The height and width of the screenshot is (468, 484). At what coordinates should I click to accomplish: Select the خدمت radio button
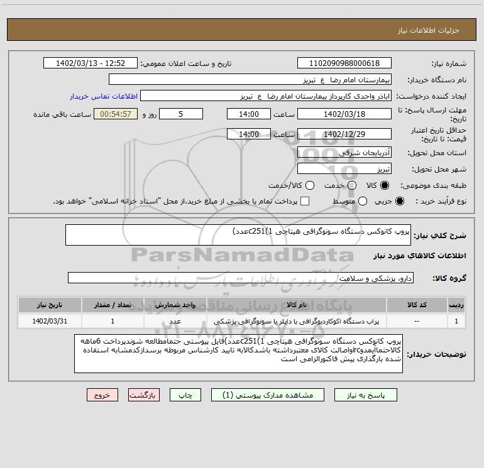coord(352,185)
